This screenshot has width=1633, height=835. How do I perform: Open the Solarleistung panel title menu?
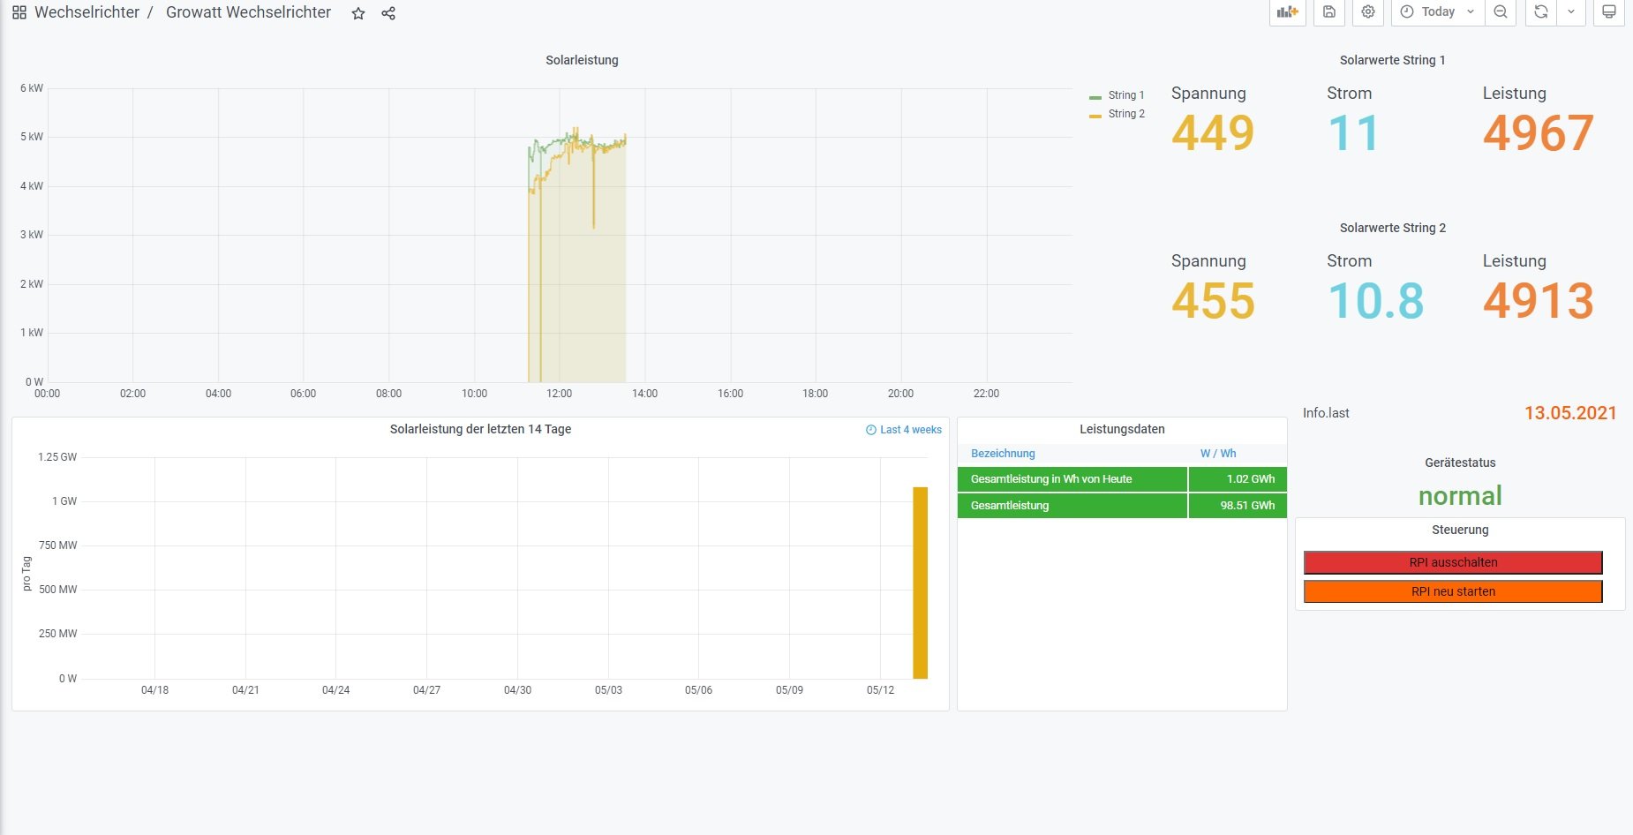[582, 60]
